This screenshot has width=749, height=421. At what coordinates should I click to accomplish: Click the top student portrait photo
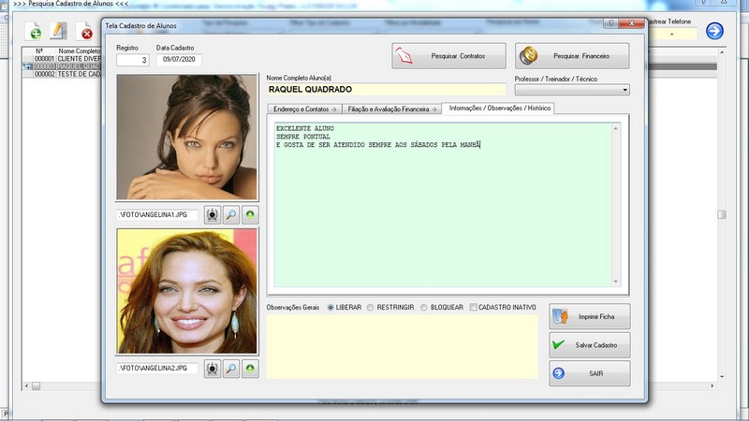(186, 137)
